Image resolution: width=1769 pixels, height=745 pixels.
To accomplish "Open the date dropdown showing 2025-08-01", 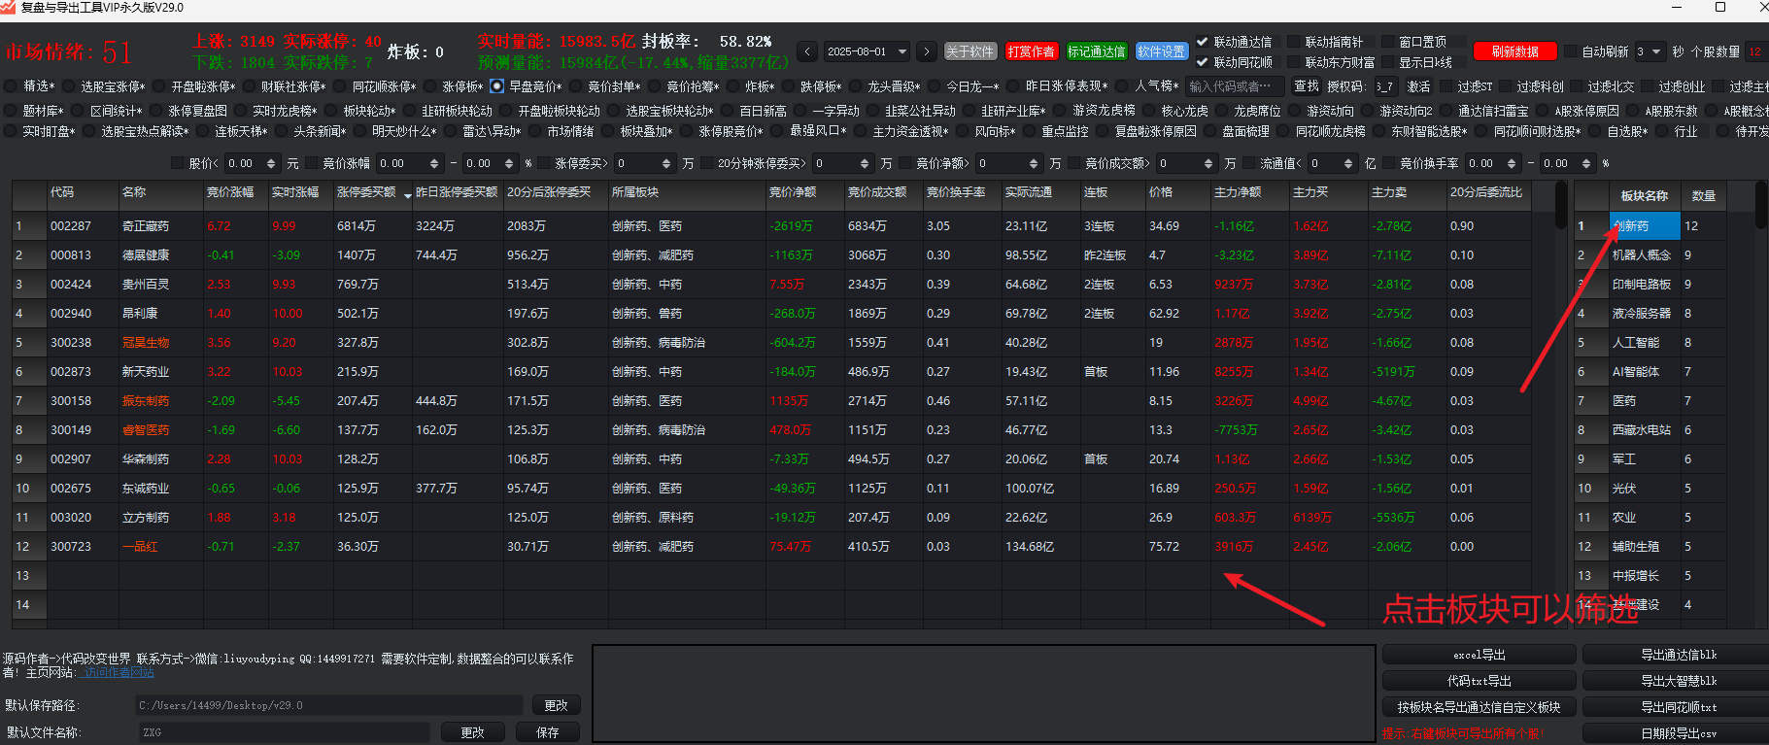I will tap(867, 51).
